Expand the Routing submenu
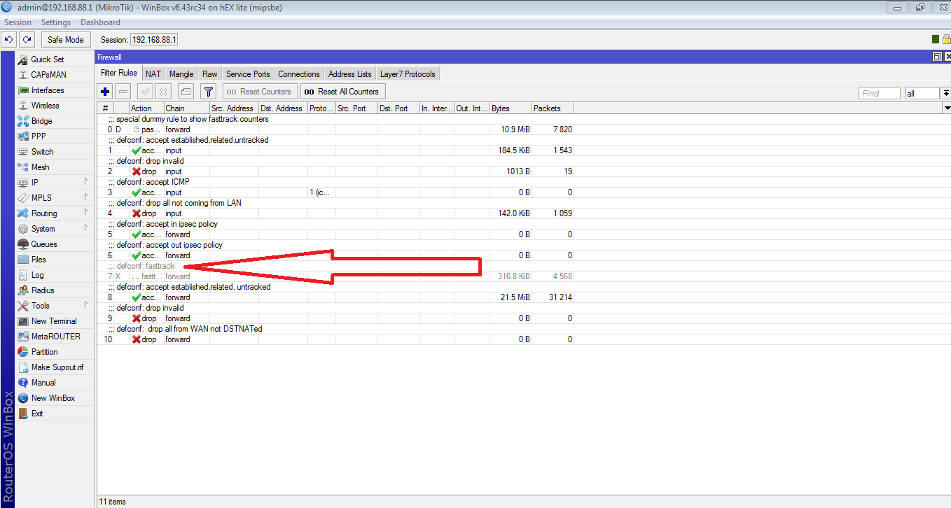This screenshot has height=508, width=951. pyautogui.click(x=87, y=213)
